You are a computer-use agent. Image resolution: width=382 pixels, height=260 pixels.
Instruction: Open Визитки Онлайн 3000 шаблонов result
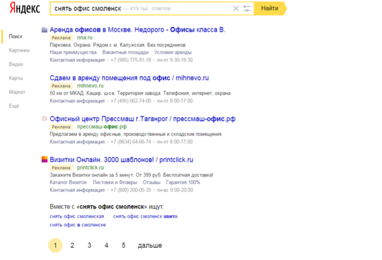(121, 160)
